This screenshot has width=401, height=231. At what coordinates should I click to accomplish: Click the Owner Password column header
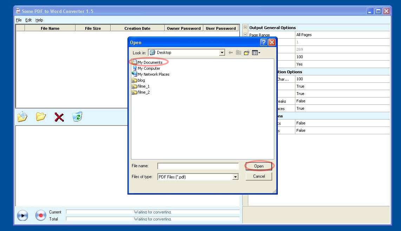point(184,28)
